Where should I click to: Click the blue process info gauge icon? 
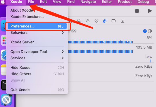pyautogui.click(x=145, y=31)
